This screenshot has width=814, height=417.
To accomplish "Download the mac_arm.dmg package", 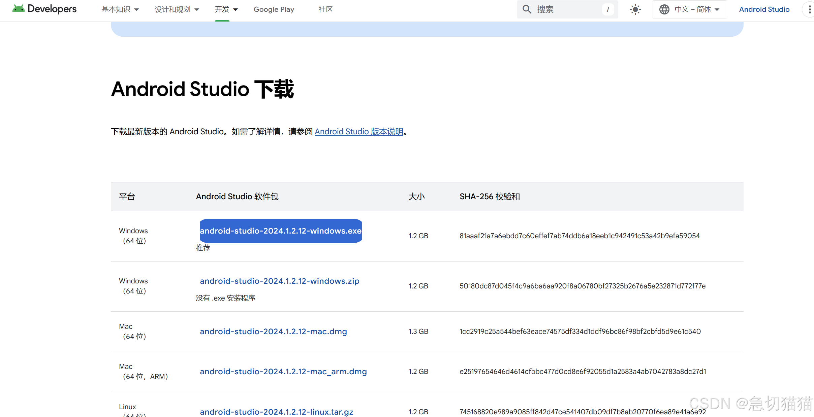I will (x=283, y=372).
